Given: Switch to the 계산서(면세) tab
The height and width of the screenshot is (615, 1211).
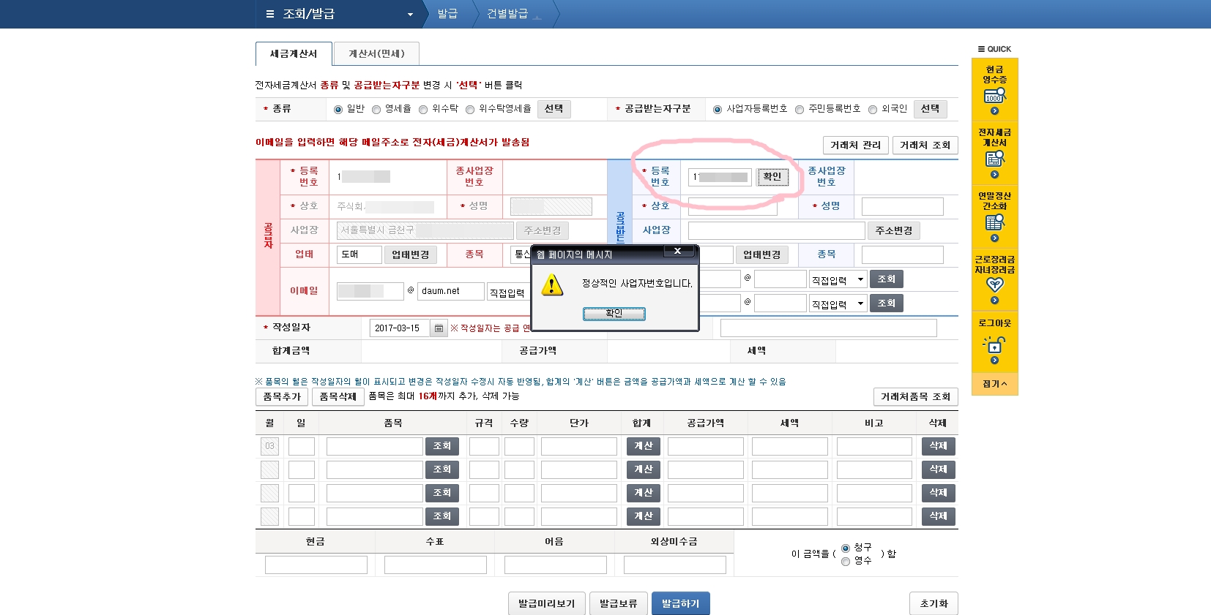Looking at the screenshot, I should [x=376, y=53].
